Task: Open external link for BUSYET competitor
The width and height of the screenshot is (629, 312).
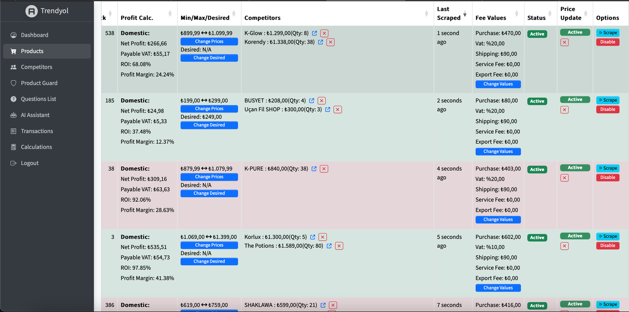Action: click(x=312, y=101)
